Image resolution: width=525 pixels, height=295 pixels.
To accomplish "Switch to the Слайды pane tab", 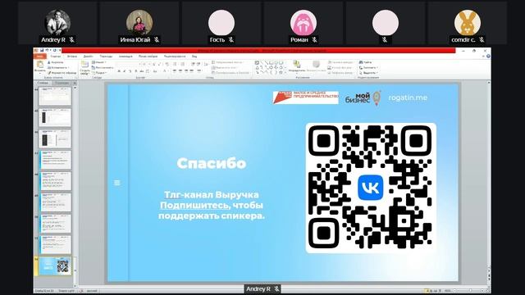I will coord(43,83).
